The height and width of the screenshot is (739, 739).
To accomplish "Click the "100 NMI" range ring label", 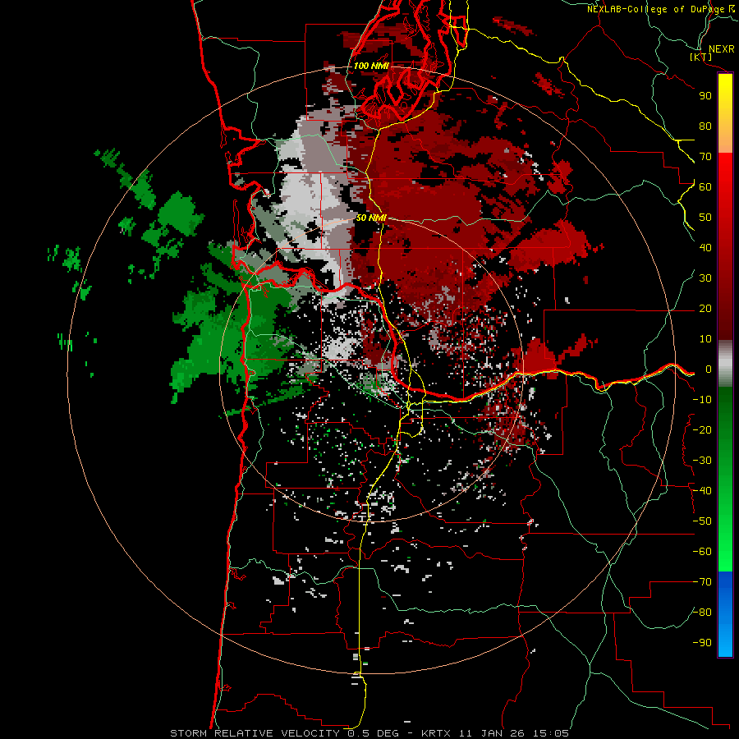I will [371, 66].
